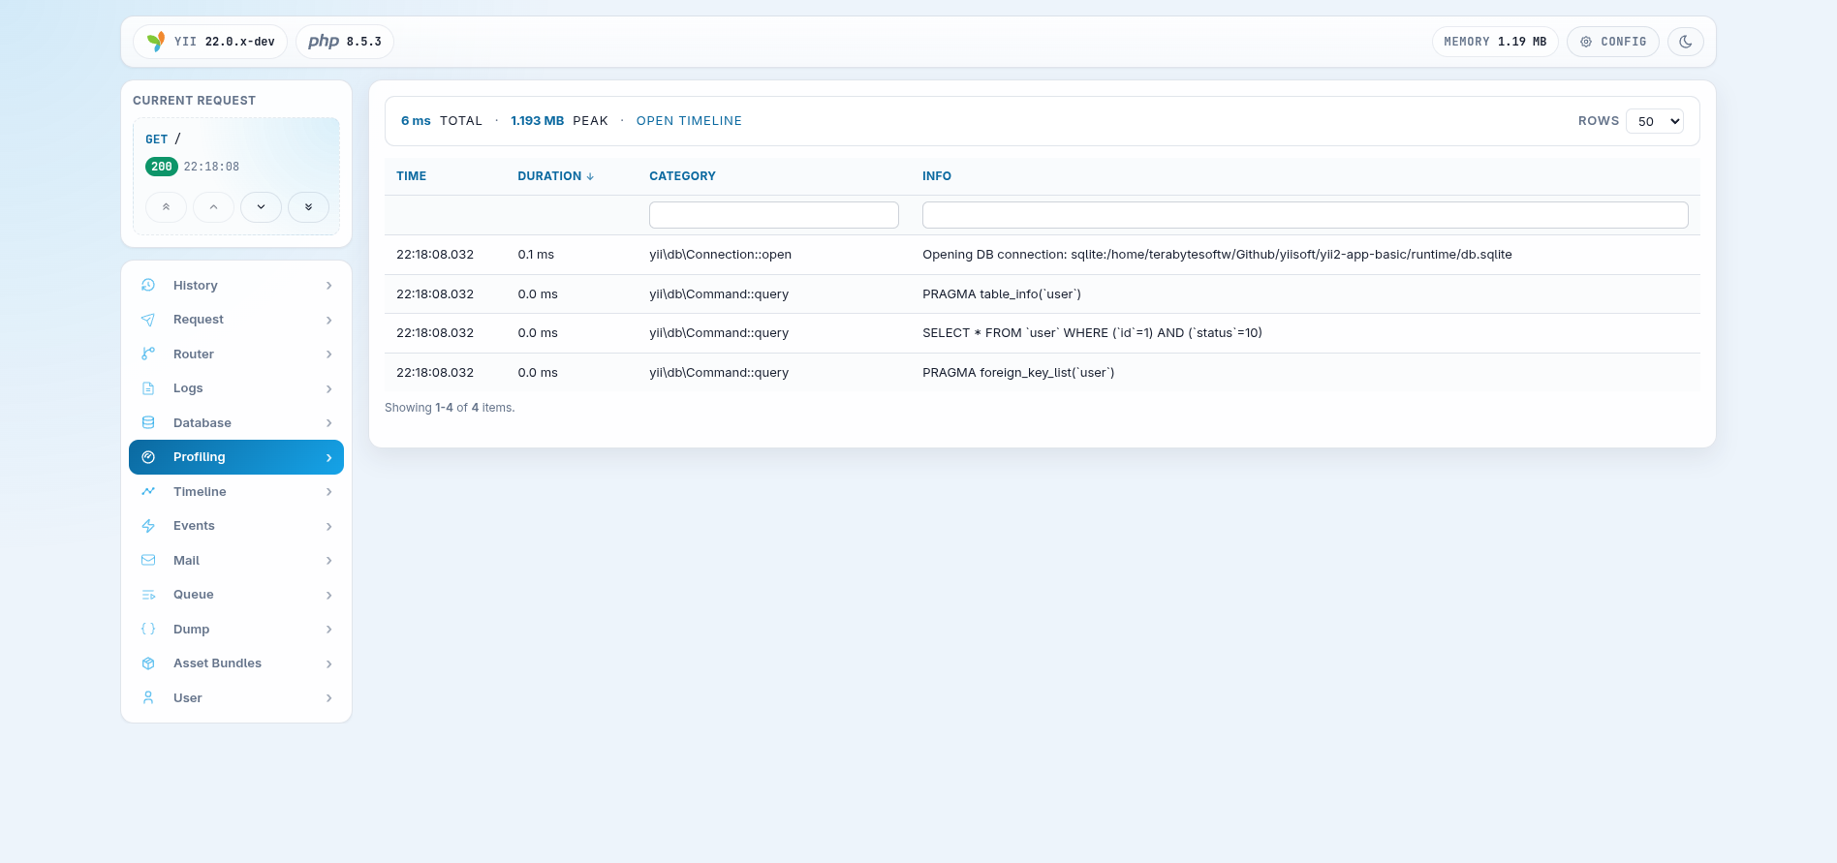This screenshot has height=863, width=1837.
Task: Expand the Dump chevron
Action: pyautogui.click(x=329, y=630)
